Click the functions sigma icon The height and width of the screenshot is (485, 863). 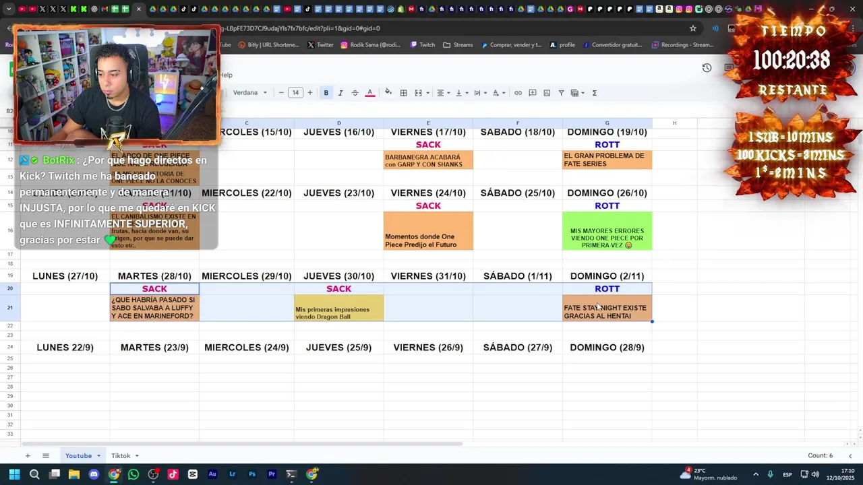point(594,93)
